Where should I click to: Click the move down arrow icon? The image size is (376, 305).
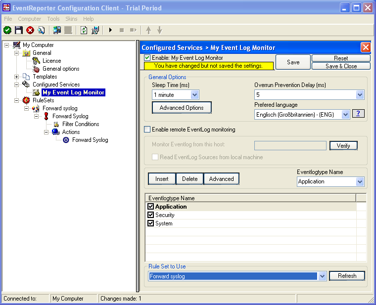pyautogui.click(x=160, y=30)
